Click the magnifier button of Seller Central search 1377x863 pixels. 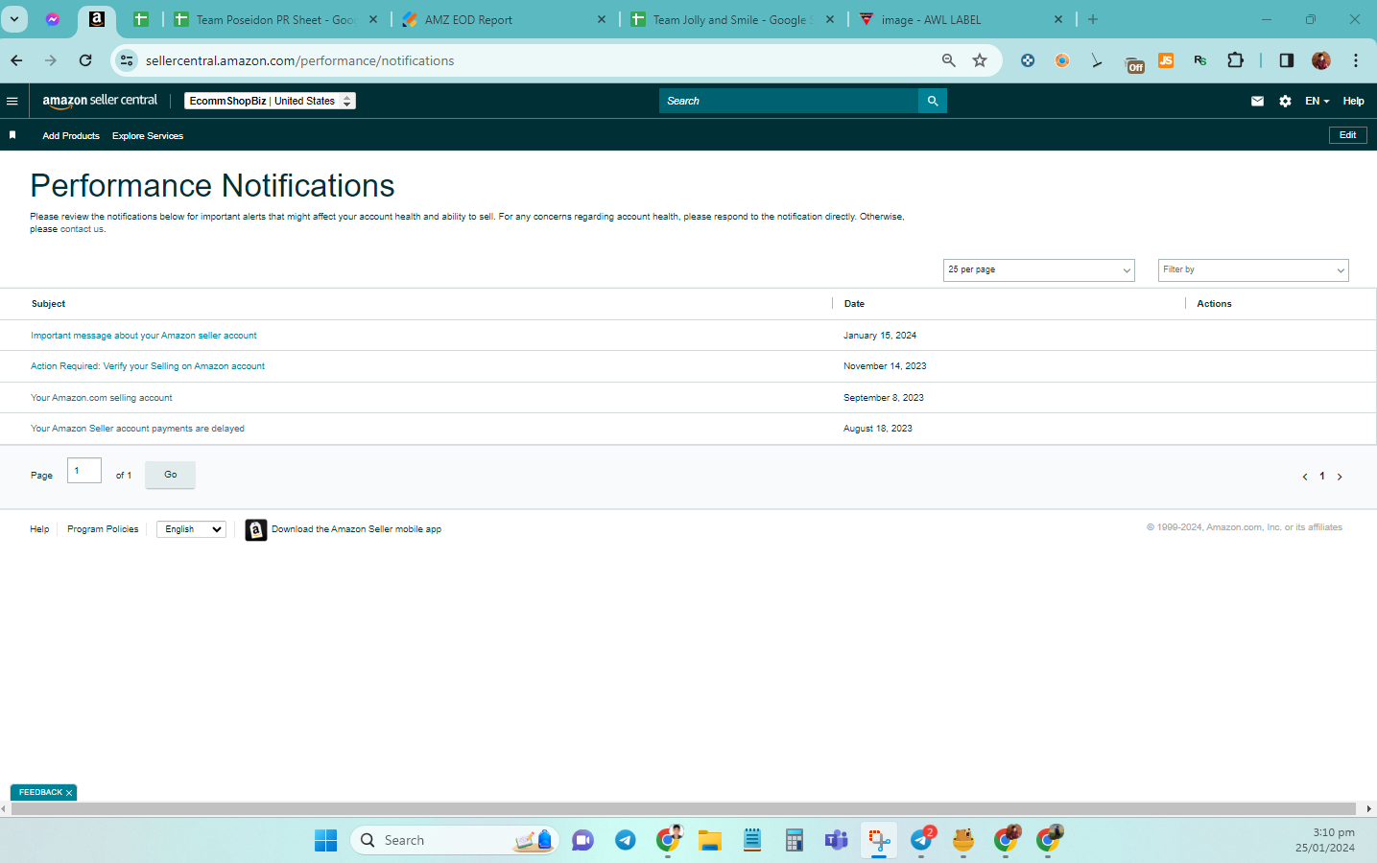click(x=933, y=101)
